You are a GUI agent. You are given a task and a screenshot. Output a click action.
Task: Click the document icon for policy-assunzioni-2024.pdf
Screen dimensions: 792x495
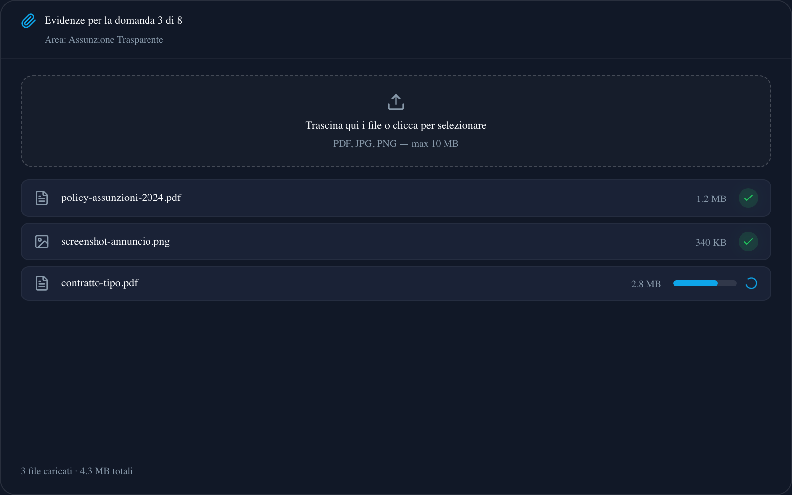point(42,198)
